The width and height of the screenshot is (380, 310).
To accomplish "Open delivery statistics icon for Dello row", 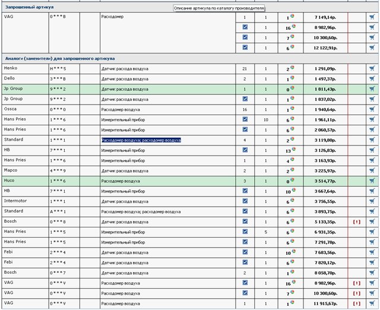I will [x=292, y=78].
